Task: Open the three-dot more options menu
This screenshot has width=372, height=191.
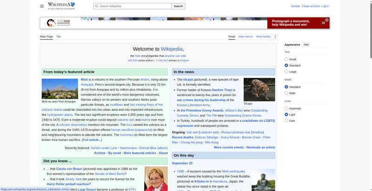Action: [x=275, y=37]
